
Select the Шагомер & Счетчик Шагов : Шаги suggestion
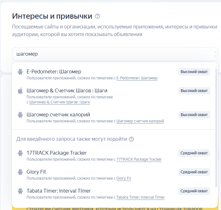(x=114, y=96)
